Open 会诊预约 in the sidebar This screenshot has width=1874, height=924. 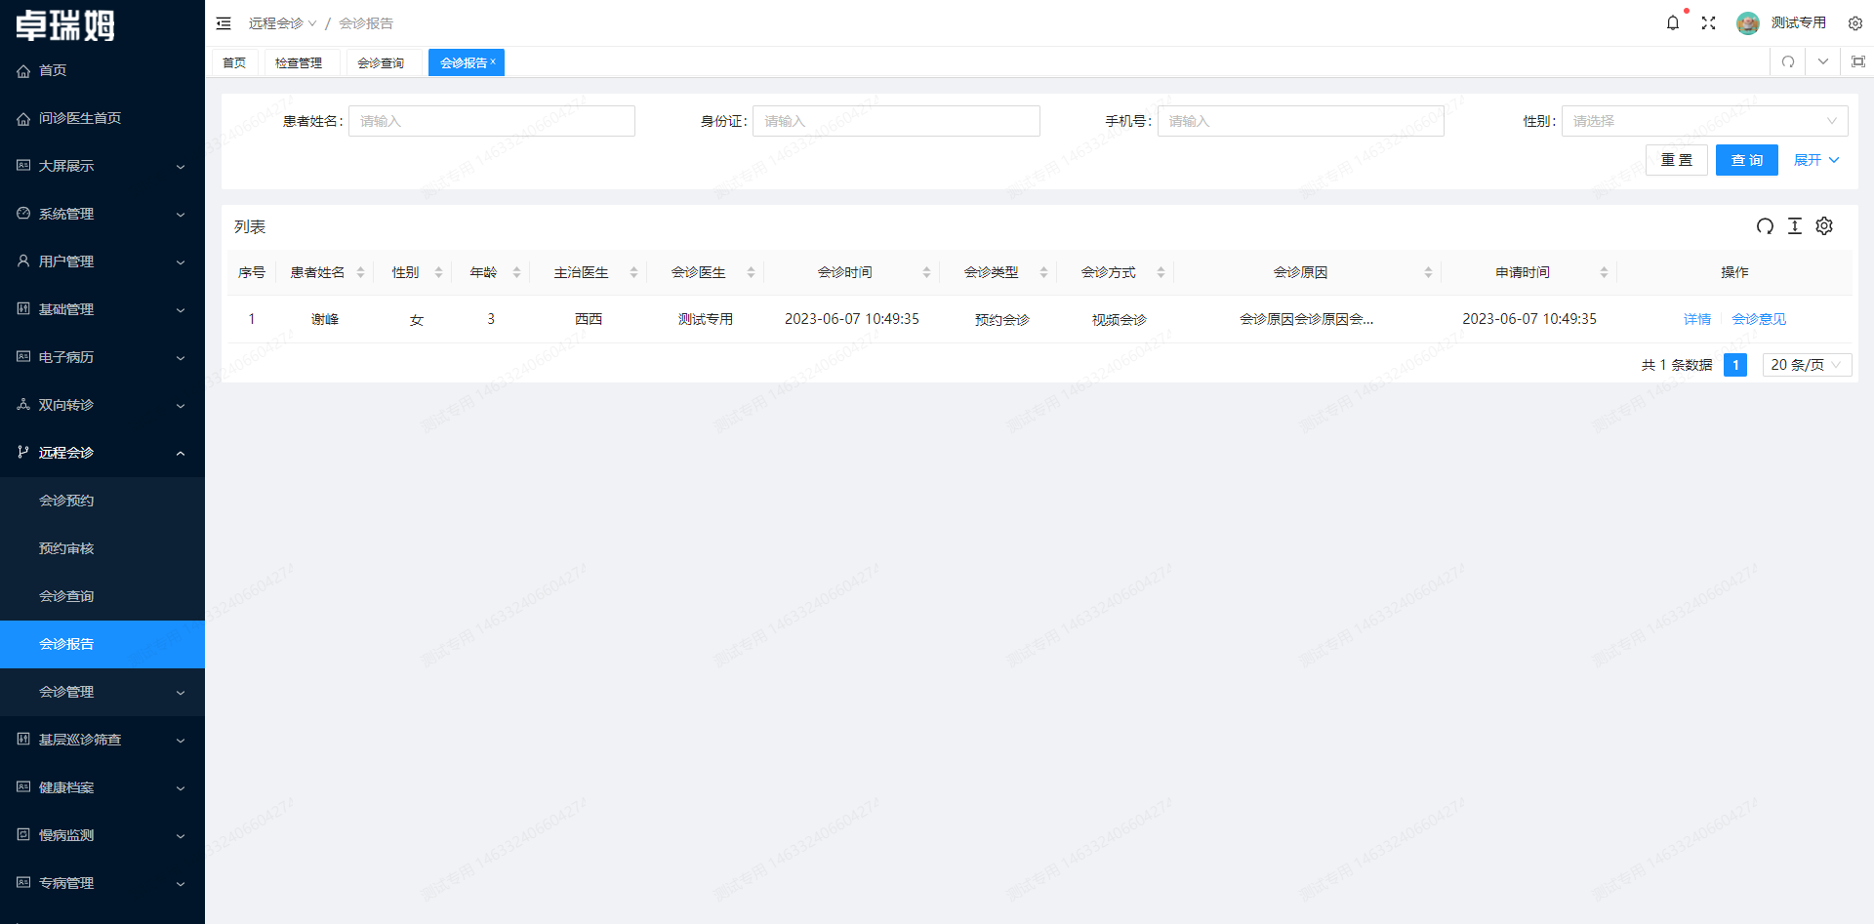pyautogui.click(x=66, y=501)
